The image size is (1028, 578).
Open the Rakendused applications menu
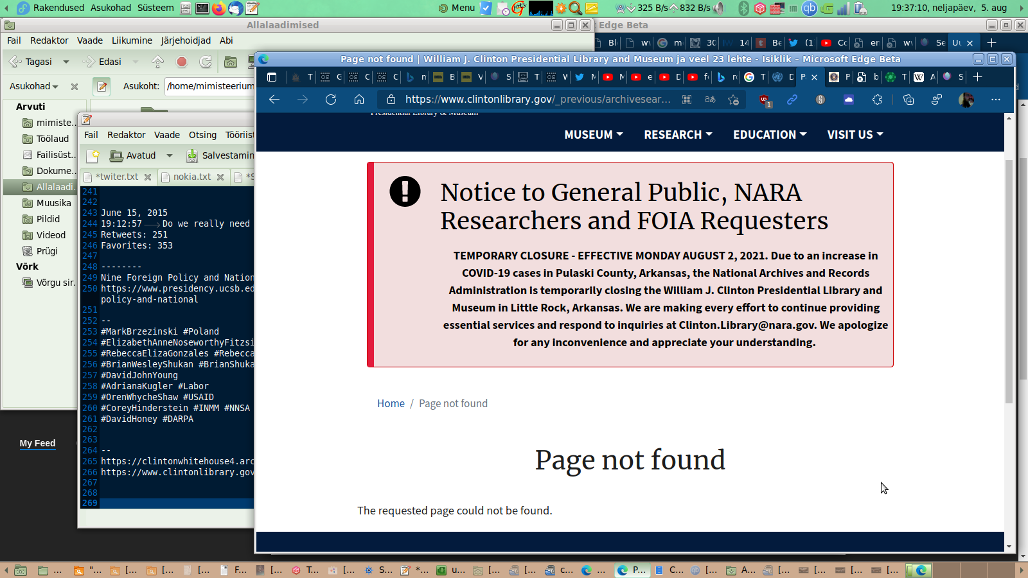[58, 8]
